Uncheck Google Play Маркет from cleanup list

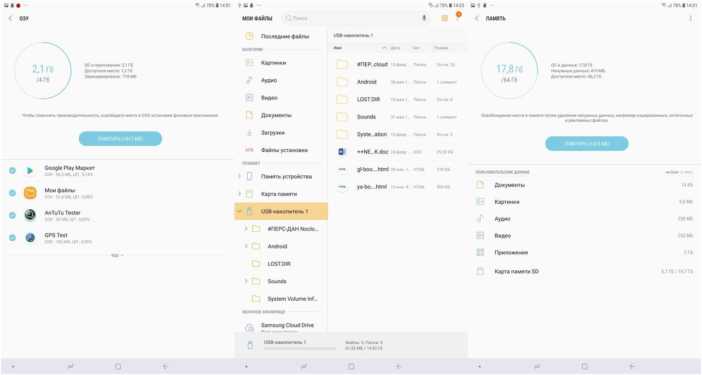tap(11, 170)
